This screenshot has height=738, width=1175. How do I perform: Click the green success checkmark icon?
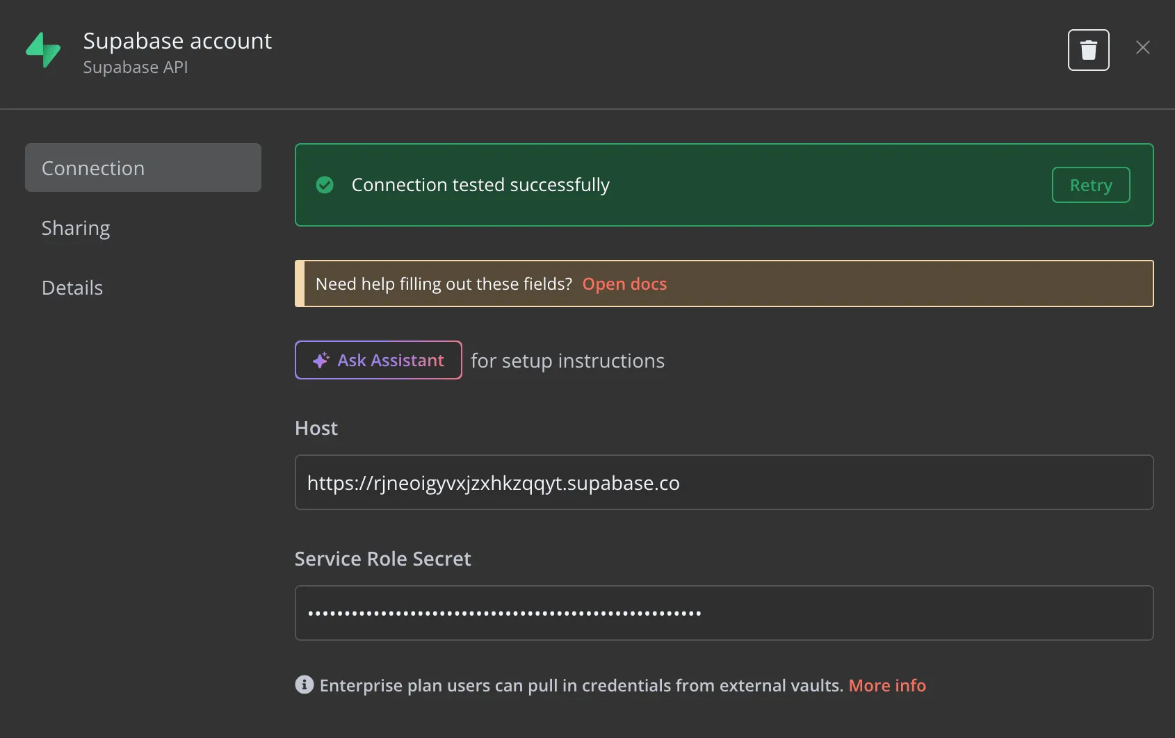click(x=325, y=185)
